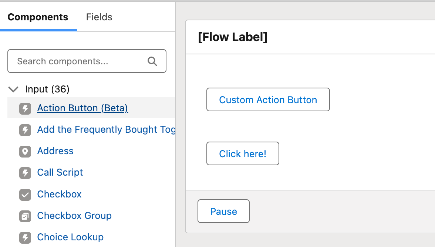Image resolution: width=435 pixels, height=247 pixels.
Task: Click the Address location pin icon
Action: [25, 151]
